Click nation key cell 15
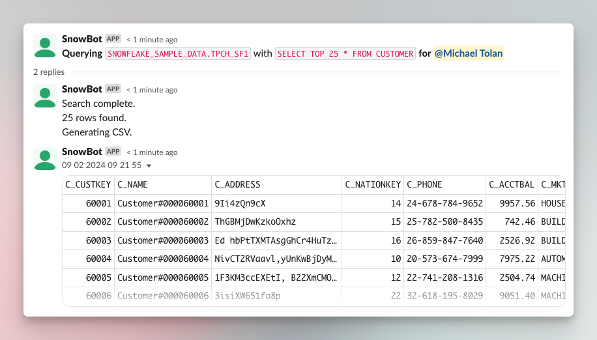Screen dimensions: 597x340 pos(373,221)
